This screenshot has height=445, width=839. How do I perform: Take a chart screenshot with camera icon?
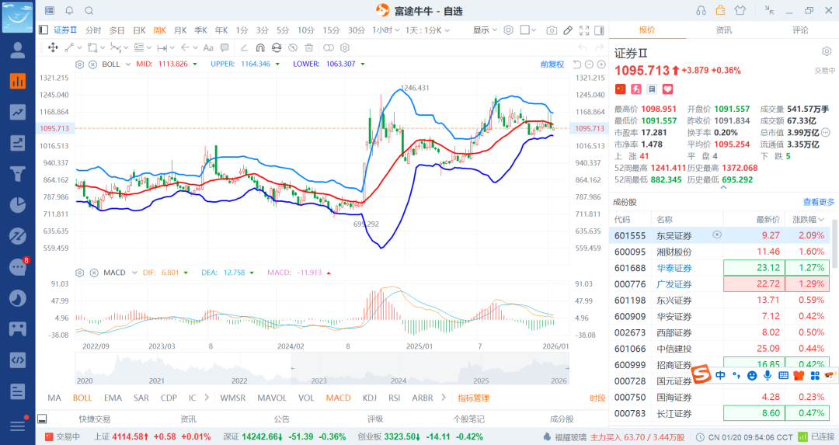click(552, 30)
